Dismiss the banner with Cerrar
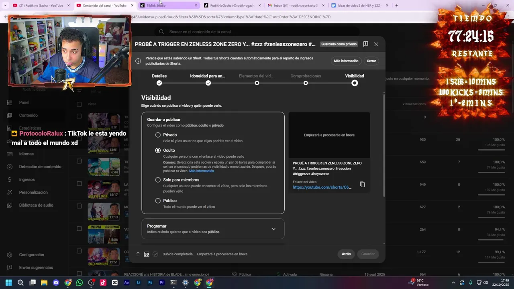 371,61
